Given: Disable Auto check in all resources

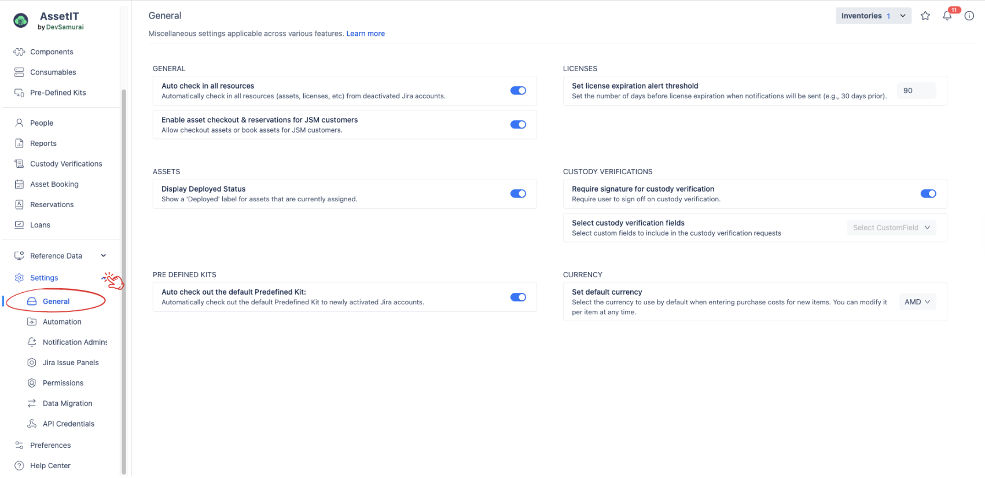Looking at the screenshot, I should (518, 91).
